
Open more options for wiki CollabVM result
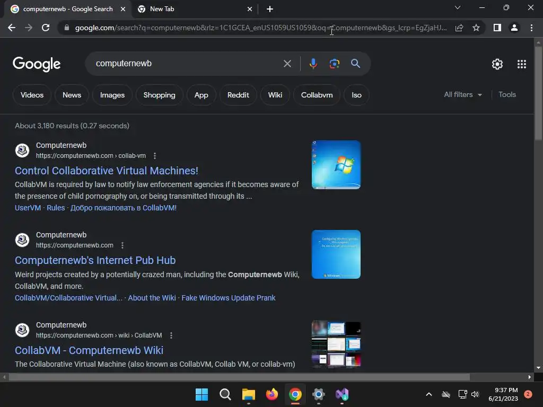pyautogui.click(x=171, y=335)
